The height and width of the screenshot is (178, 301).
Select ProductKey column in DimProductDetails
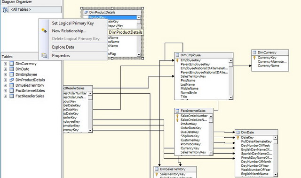coord(112,17)
